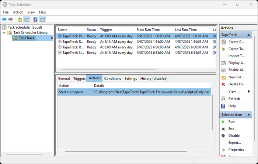Image resolution: width=258 pixels, height=164 pixels.
Task: Toggle the Show/Hide Action Pane toolbar button
Action: (43, 19)
